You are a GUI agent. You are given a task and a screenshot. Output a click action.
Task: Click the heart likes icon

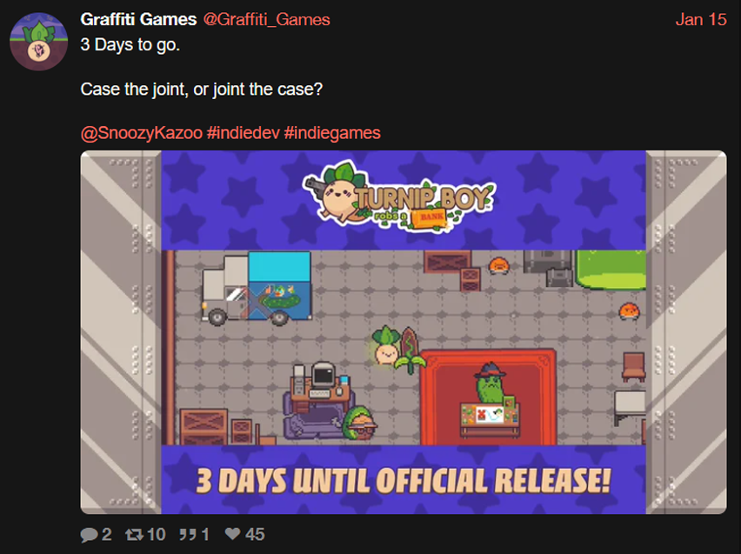[232, 534]
